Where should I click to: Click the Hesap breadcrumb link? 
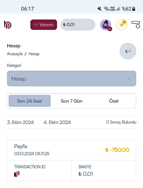(x=34, y=54)
